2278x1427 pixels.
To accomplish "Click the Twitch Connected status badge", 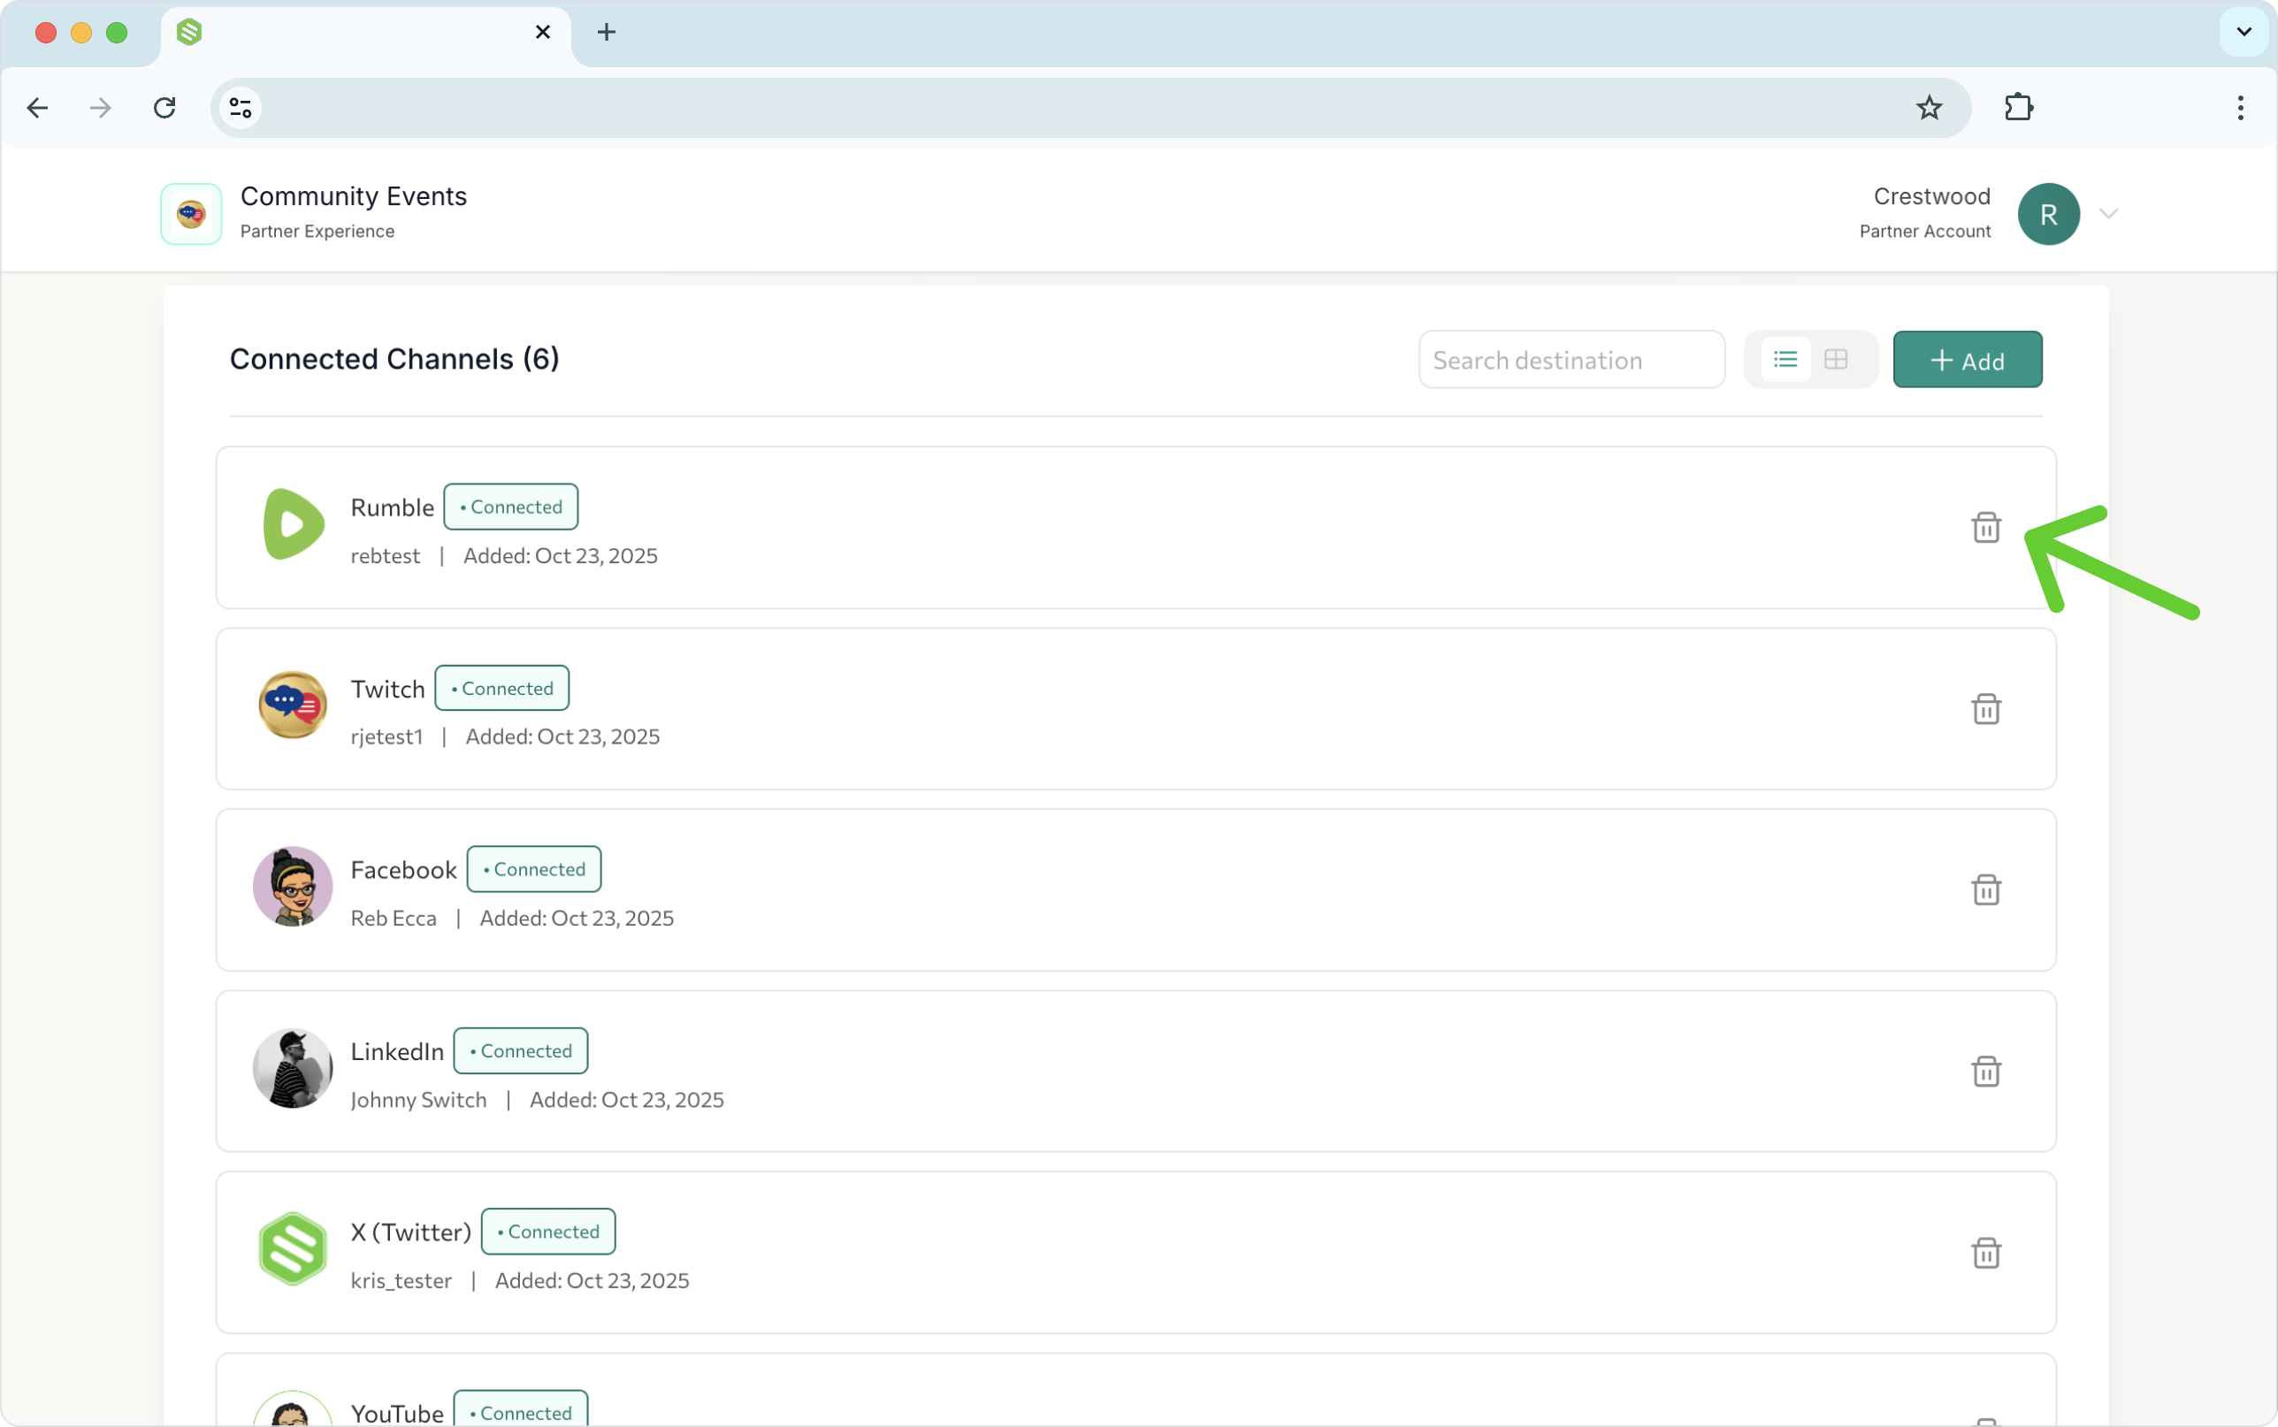I will point(501,688).
